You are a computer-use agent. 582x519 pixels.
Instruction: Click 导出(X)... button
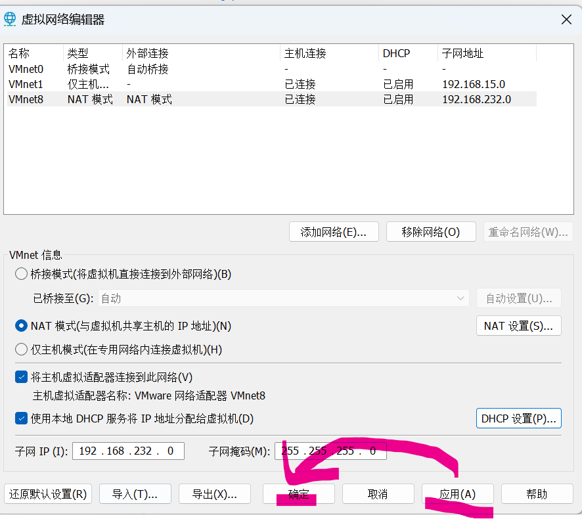[x=215, y=494]
